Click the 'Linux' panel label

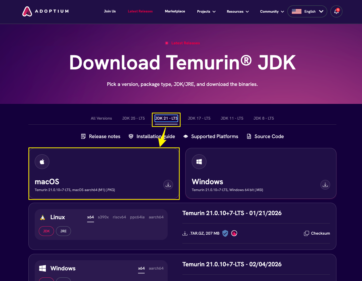coord(58,217)
